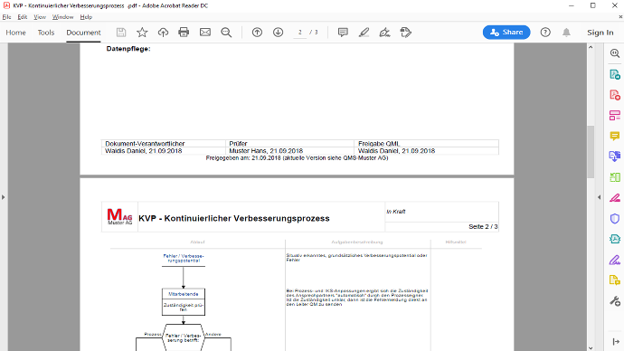Select the highlight text tool
The image size is (624, 351).
[x=364, y=33]
